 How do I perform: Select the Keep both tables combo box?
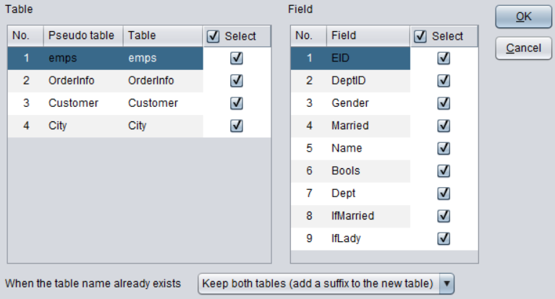pos(326,283)
